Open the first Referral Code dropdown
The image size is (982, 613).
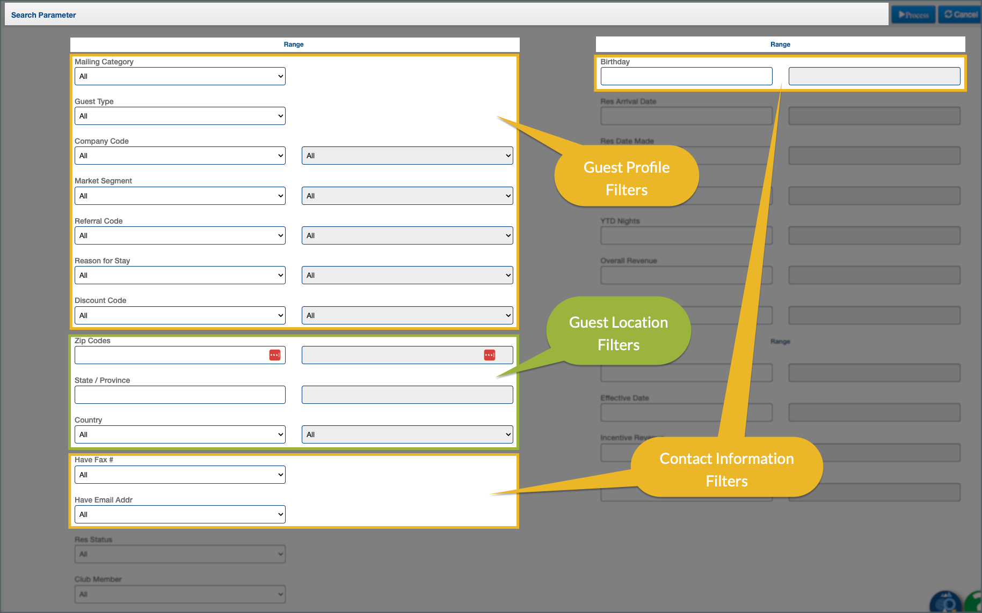pos(180,235)
